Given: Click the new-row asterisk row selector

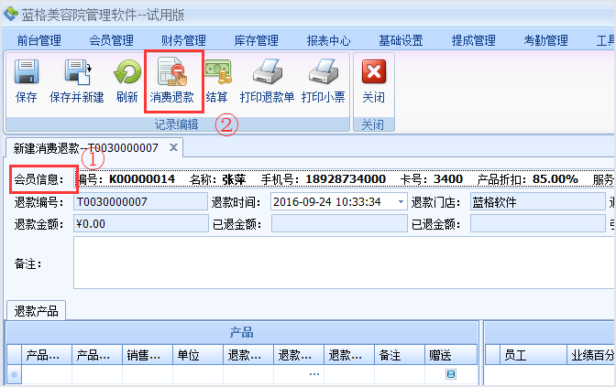Looking at the screenshot, I should pyautogui.click(x=14, y=374).
